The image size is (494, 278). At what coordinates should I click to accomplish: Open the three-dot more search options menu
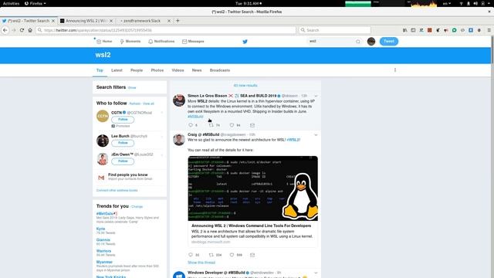[395, 70]
